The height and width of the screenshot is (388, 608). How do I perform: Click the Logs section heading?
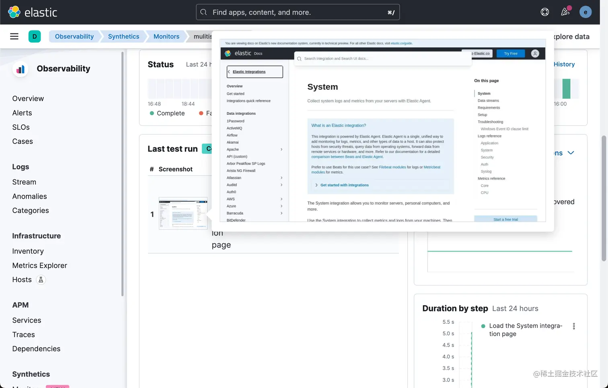[21, 167]
